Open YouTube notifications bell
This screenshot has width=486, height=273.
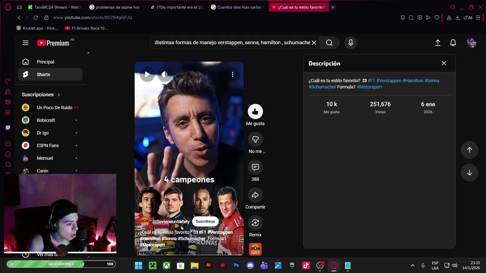coord(453,43)
